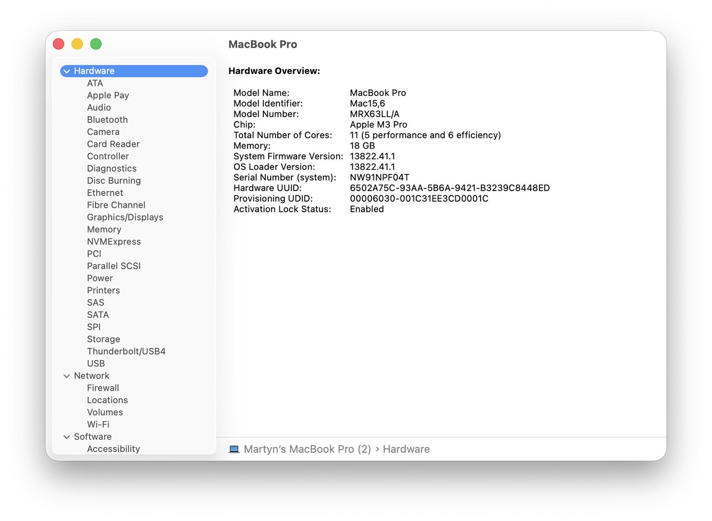Click the laptop icon in the path bar

[234, 449]
